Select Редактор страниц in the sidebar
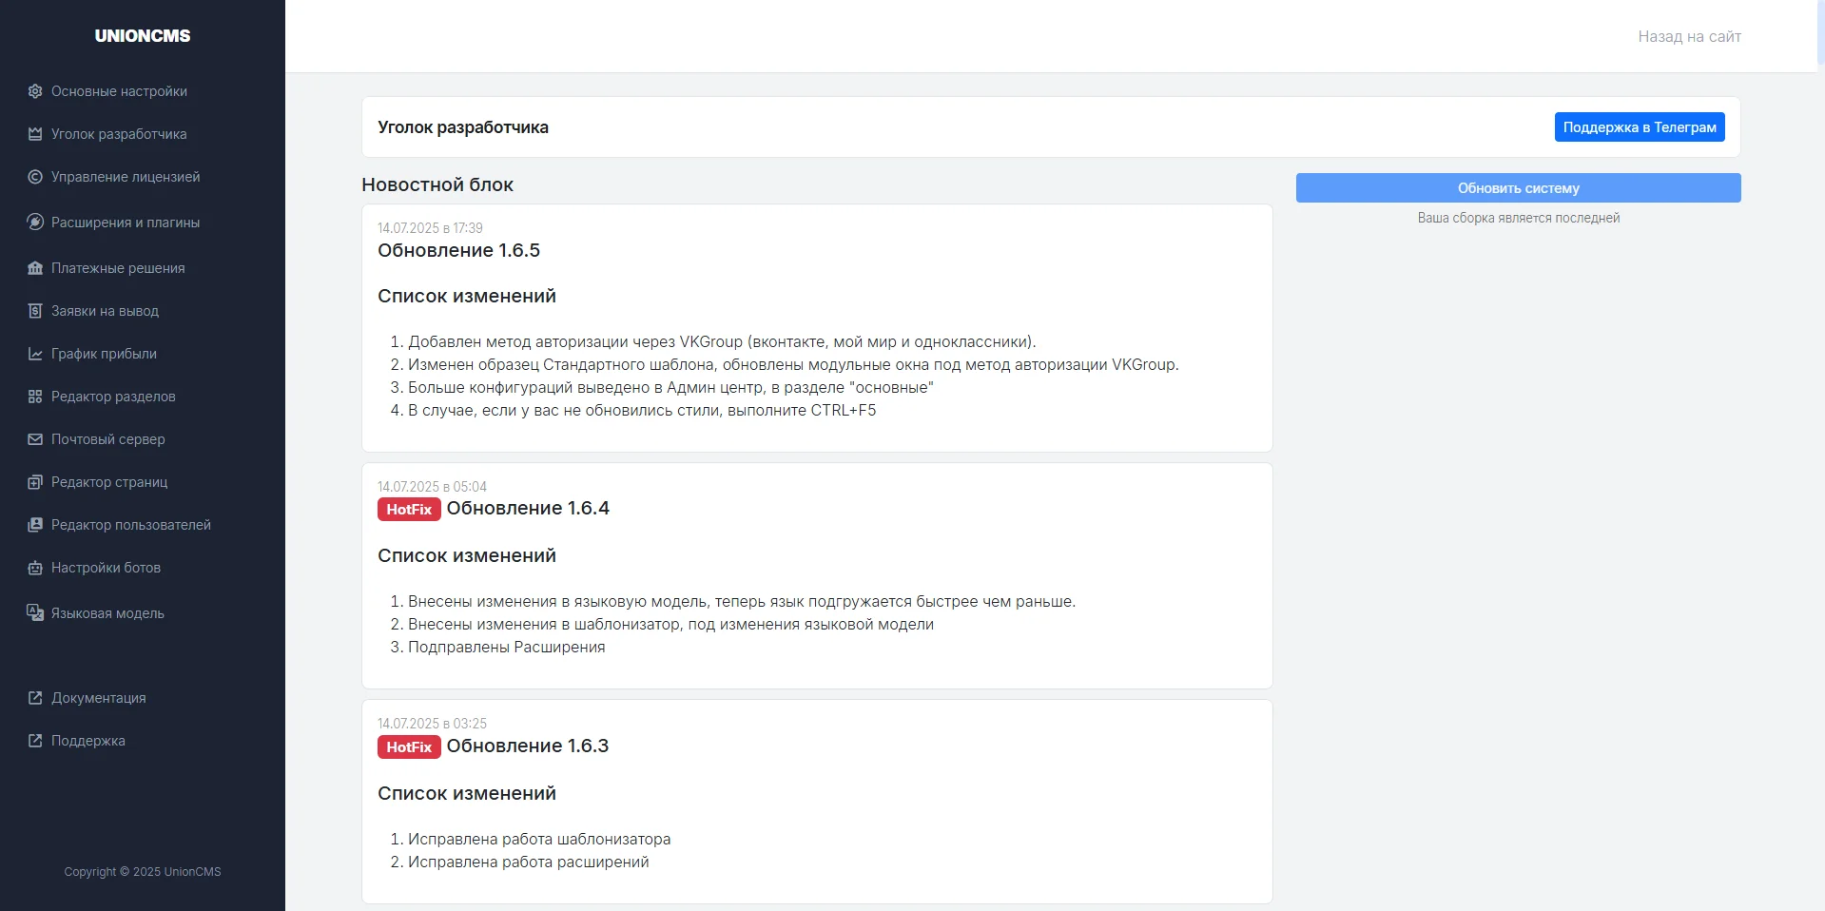1825x911 pixels. [x=109, y=482]
